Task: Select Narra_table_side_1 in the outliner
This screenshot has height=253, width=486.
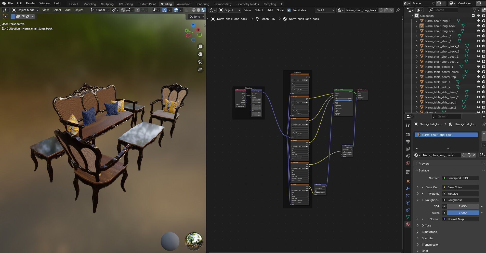Action: tap(438, 82)
